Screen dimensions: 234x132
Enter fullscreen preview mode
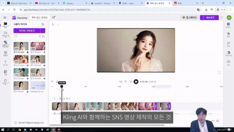coord(219,73)
